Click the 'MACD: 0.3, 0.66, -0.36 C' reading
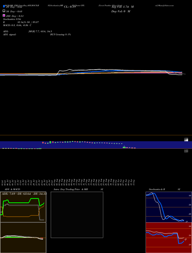The width and height of the screenshot is (192, 253). (17, 25)
